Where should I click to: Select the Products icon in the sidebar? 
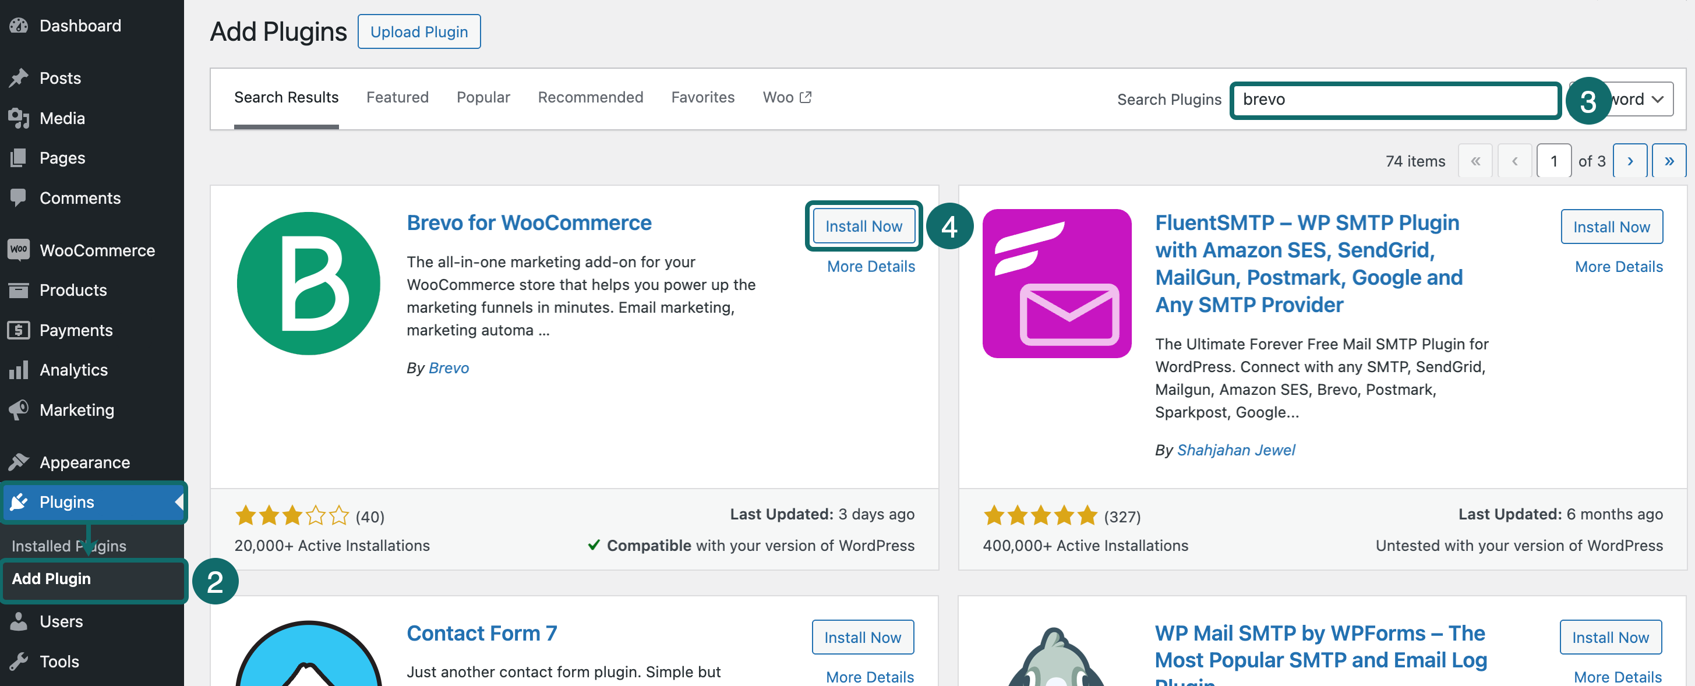20,289
